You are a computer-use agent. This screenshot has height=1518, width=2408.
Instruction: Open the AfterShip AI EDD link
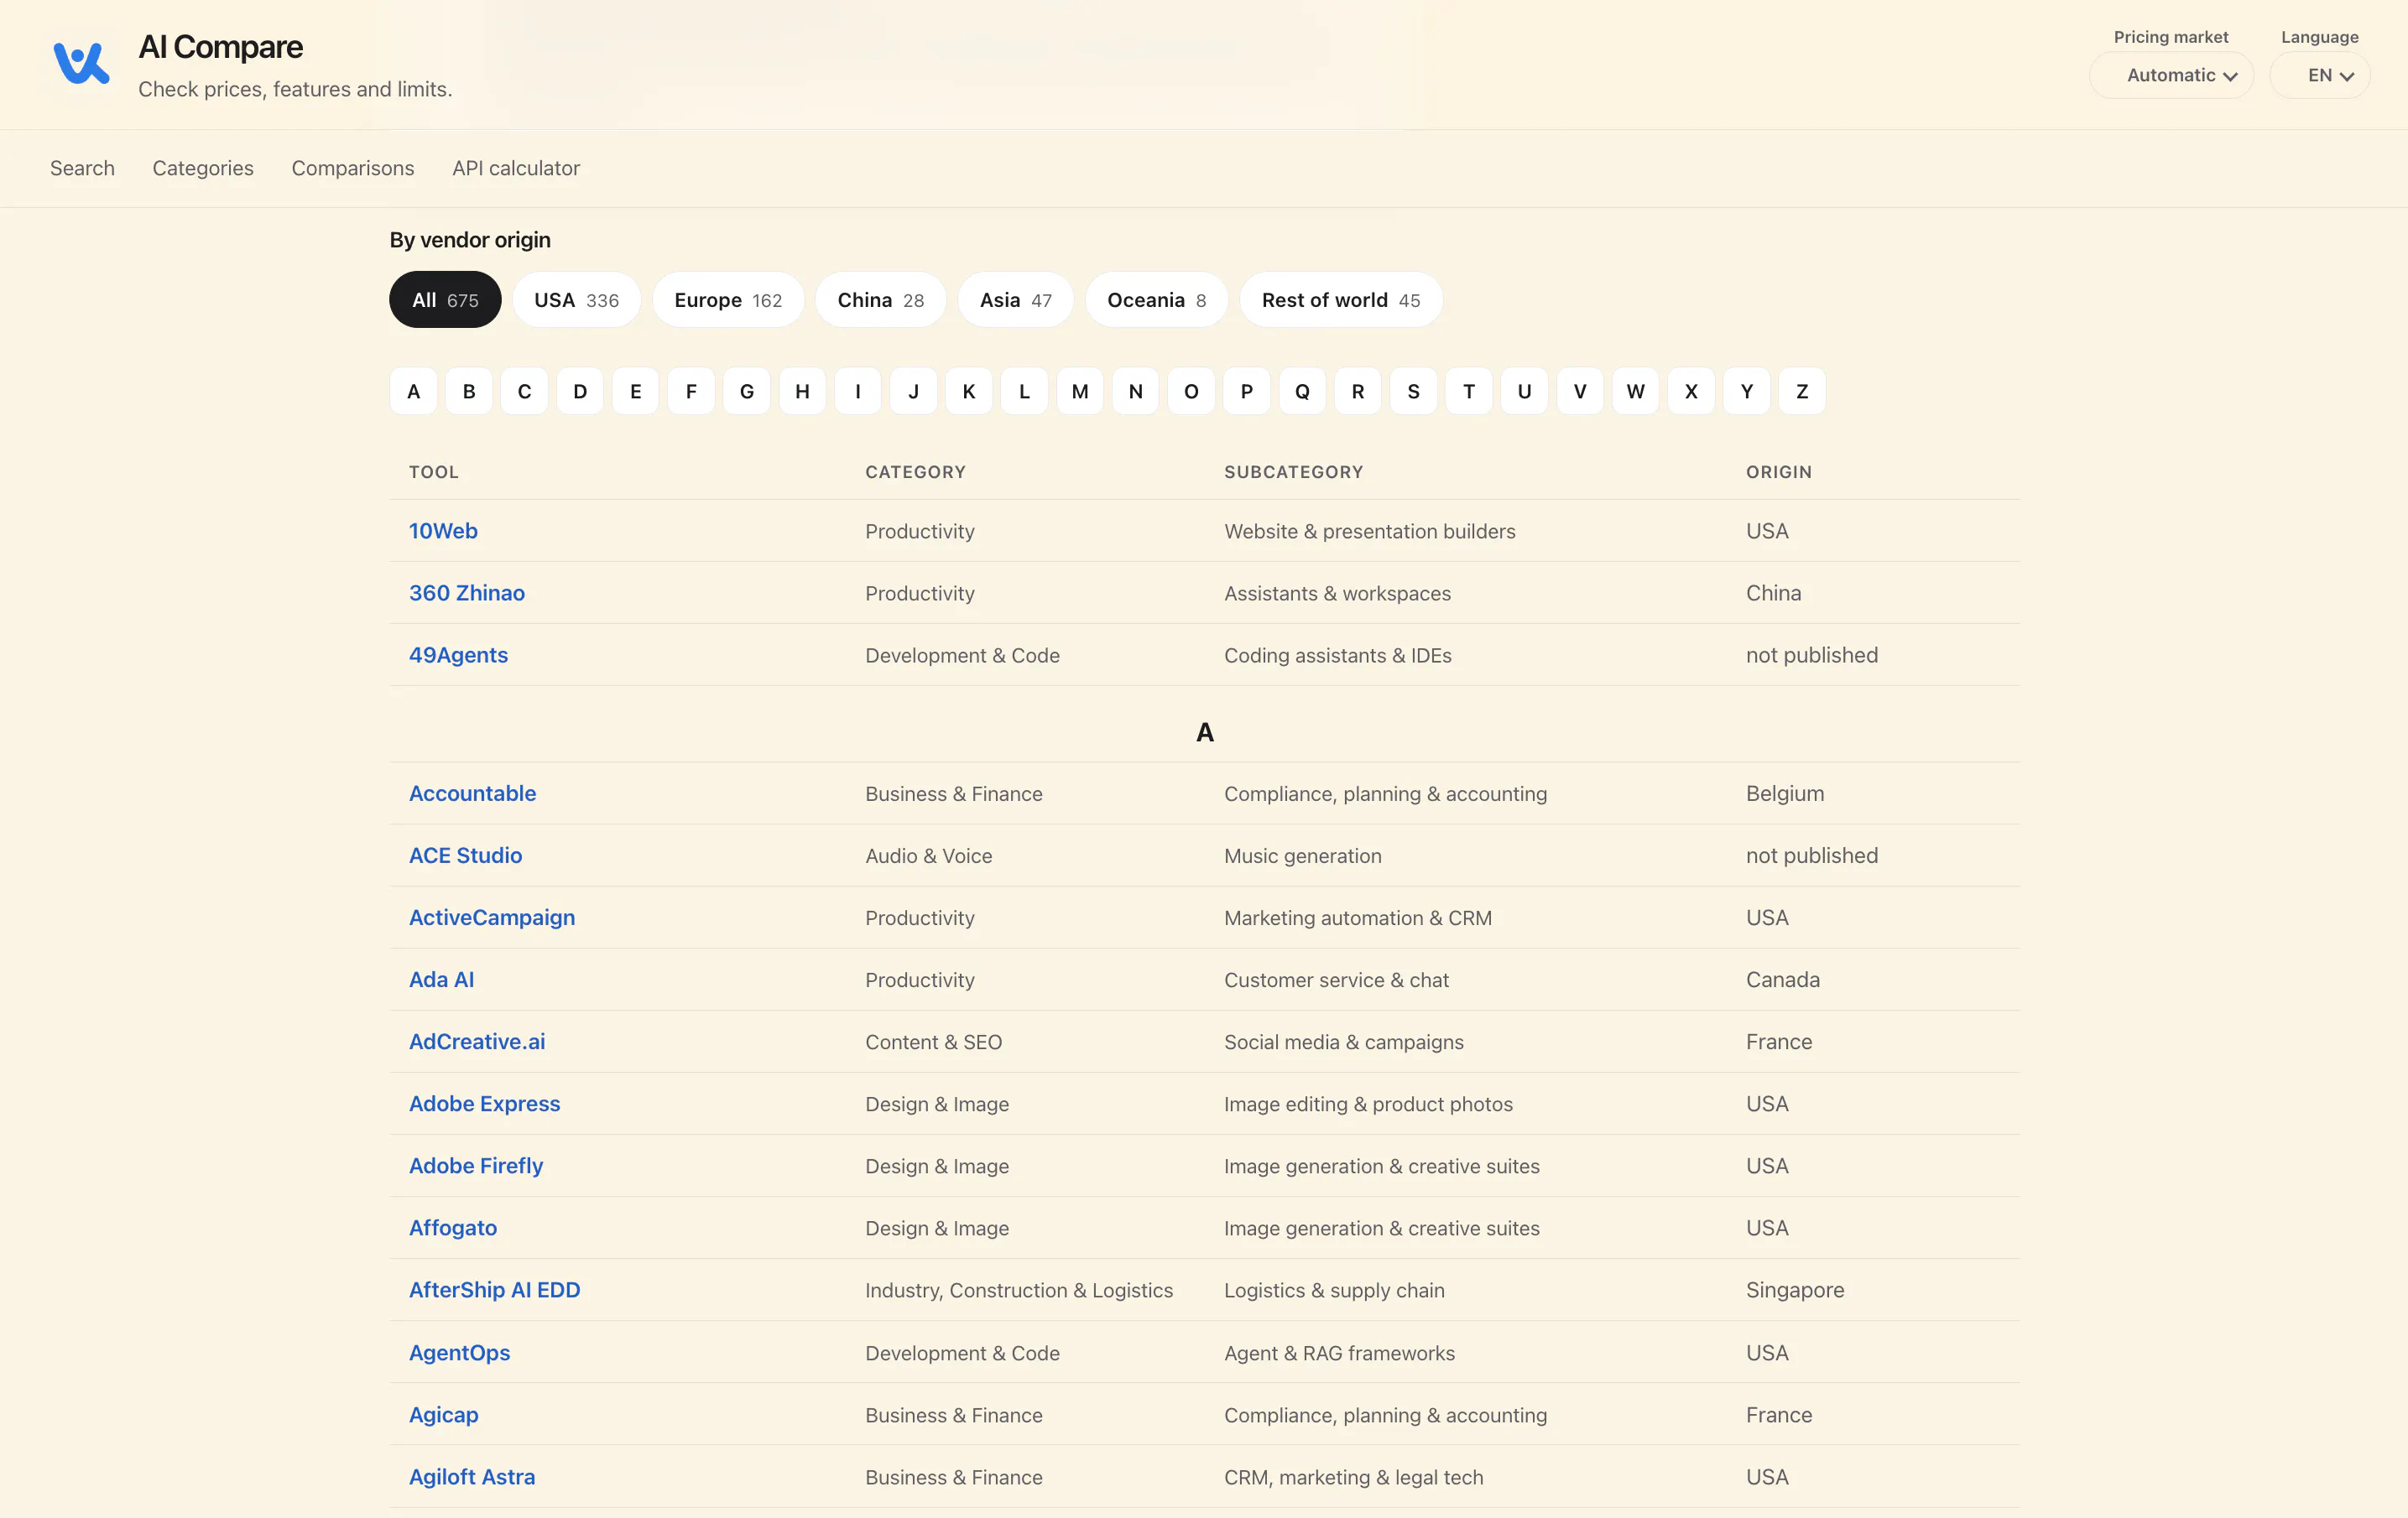click(x=494, y=1290)
